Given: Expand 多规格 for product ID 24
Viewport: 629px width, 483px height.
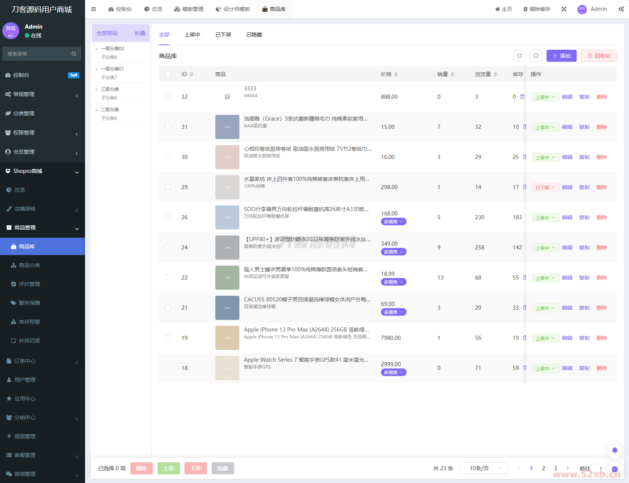Looking at the screenshot, I should (x=393, y=252).
